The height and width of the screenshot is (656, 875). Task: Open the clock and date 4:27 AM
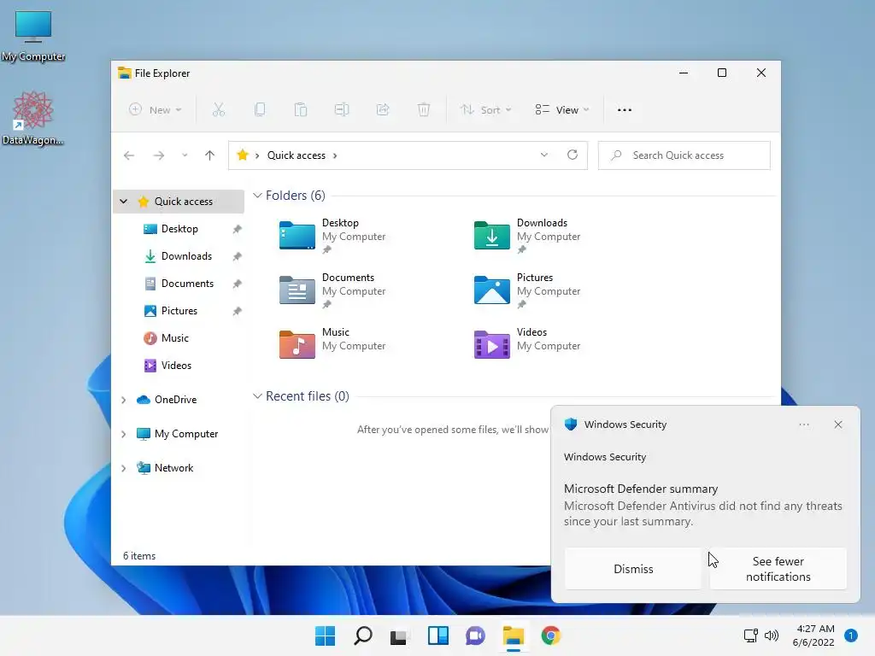813,635
